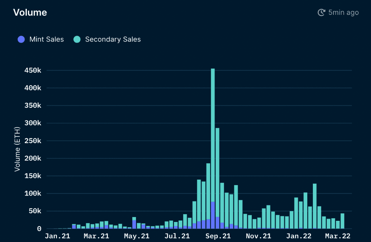This screenshot has width=371, height=242.
Task: Click the May.21 x-axis label
Action: (137, 236)
